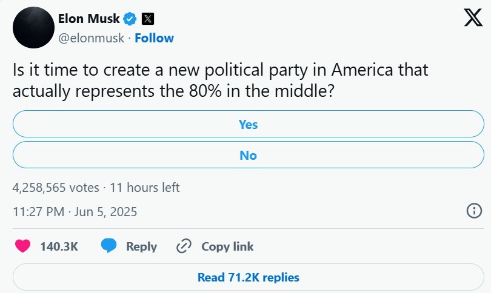Click the Copy link text
This screenshot has height=293, width=491.
[x=227, y=246]
